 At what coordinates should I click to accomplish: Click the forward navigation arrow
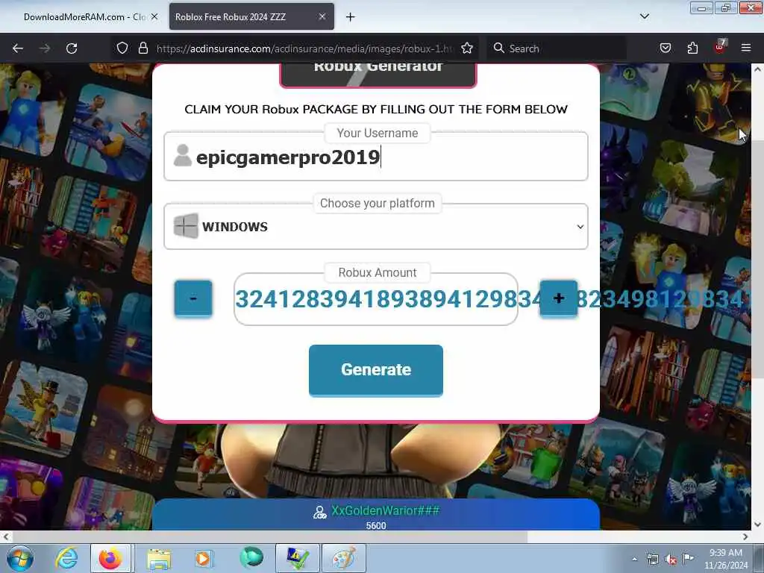[44, 48]
